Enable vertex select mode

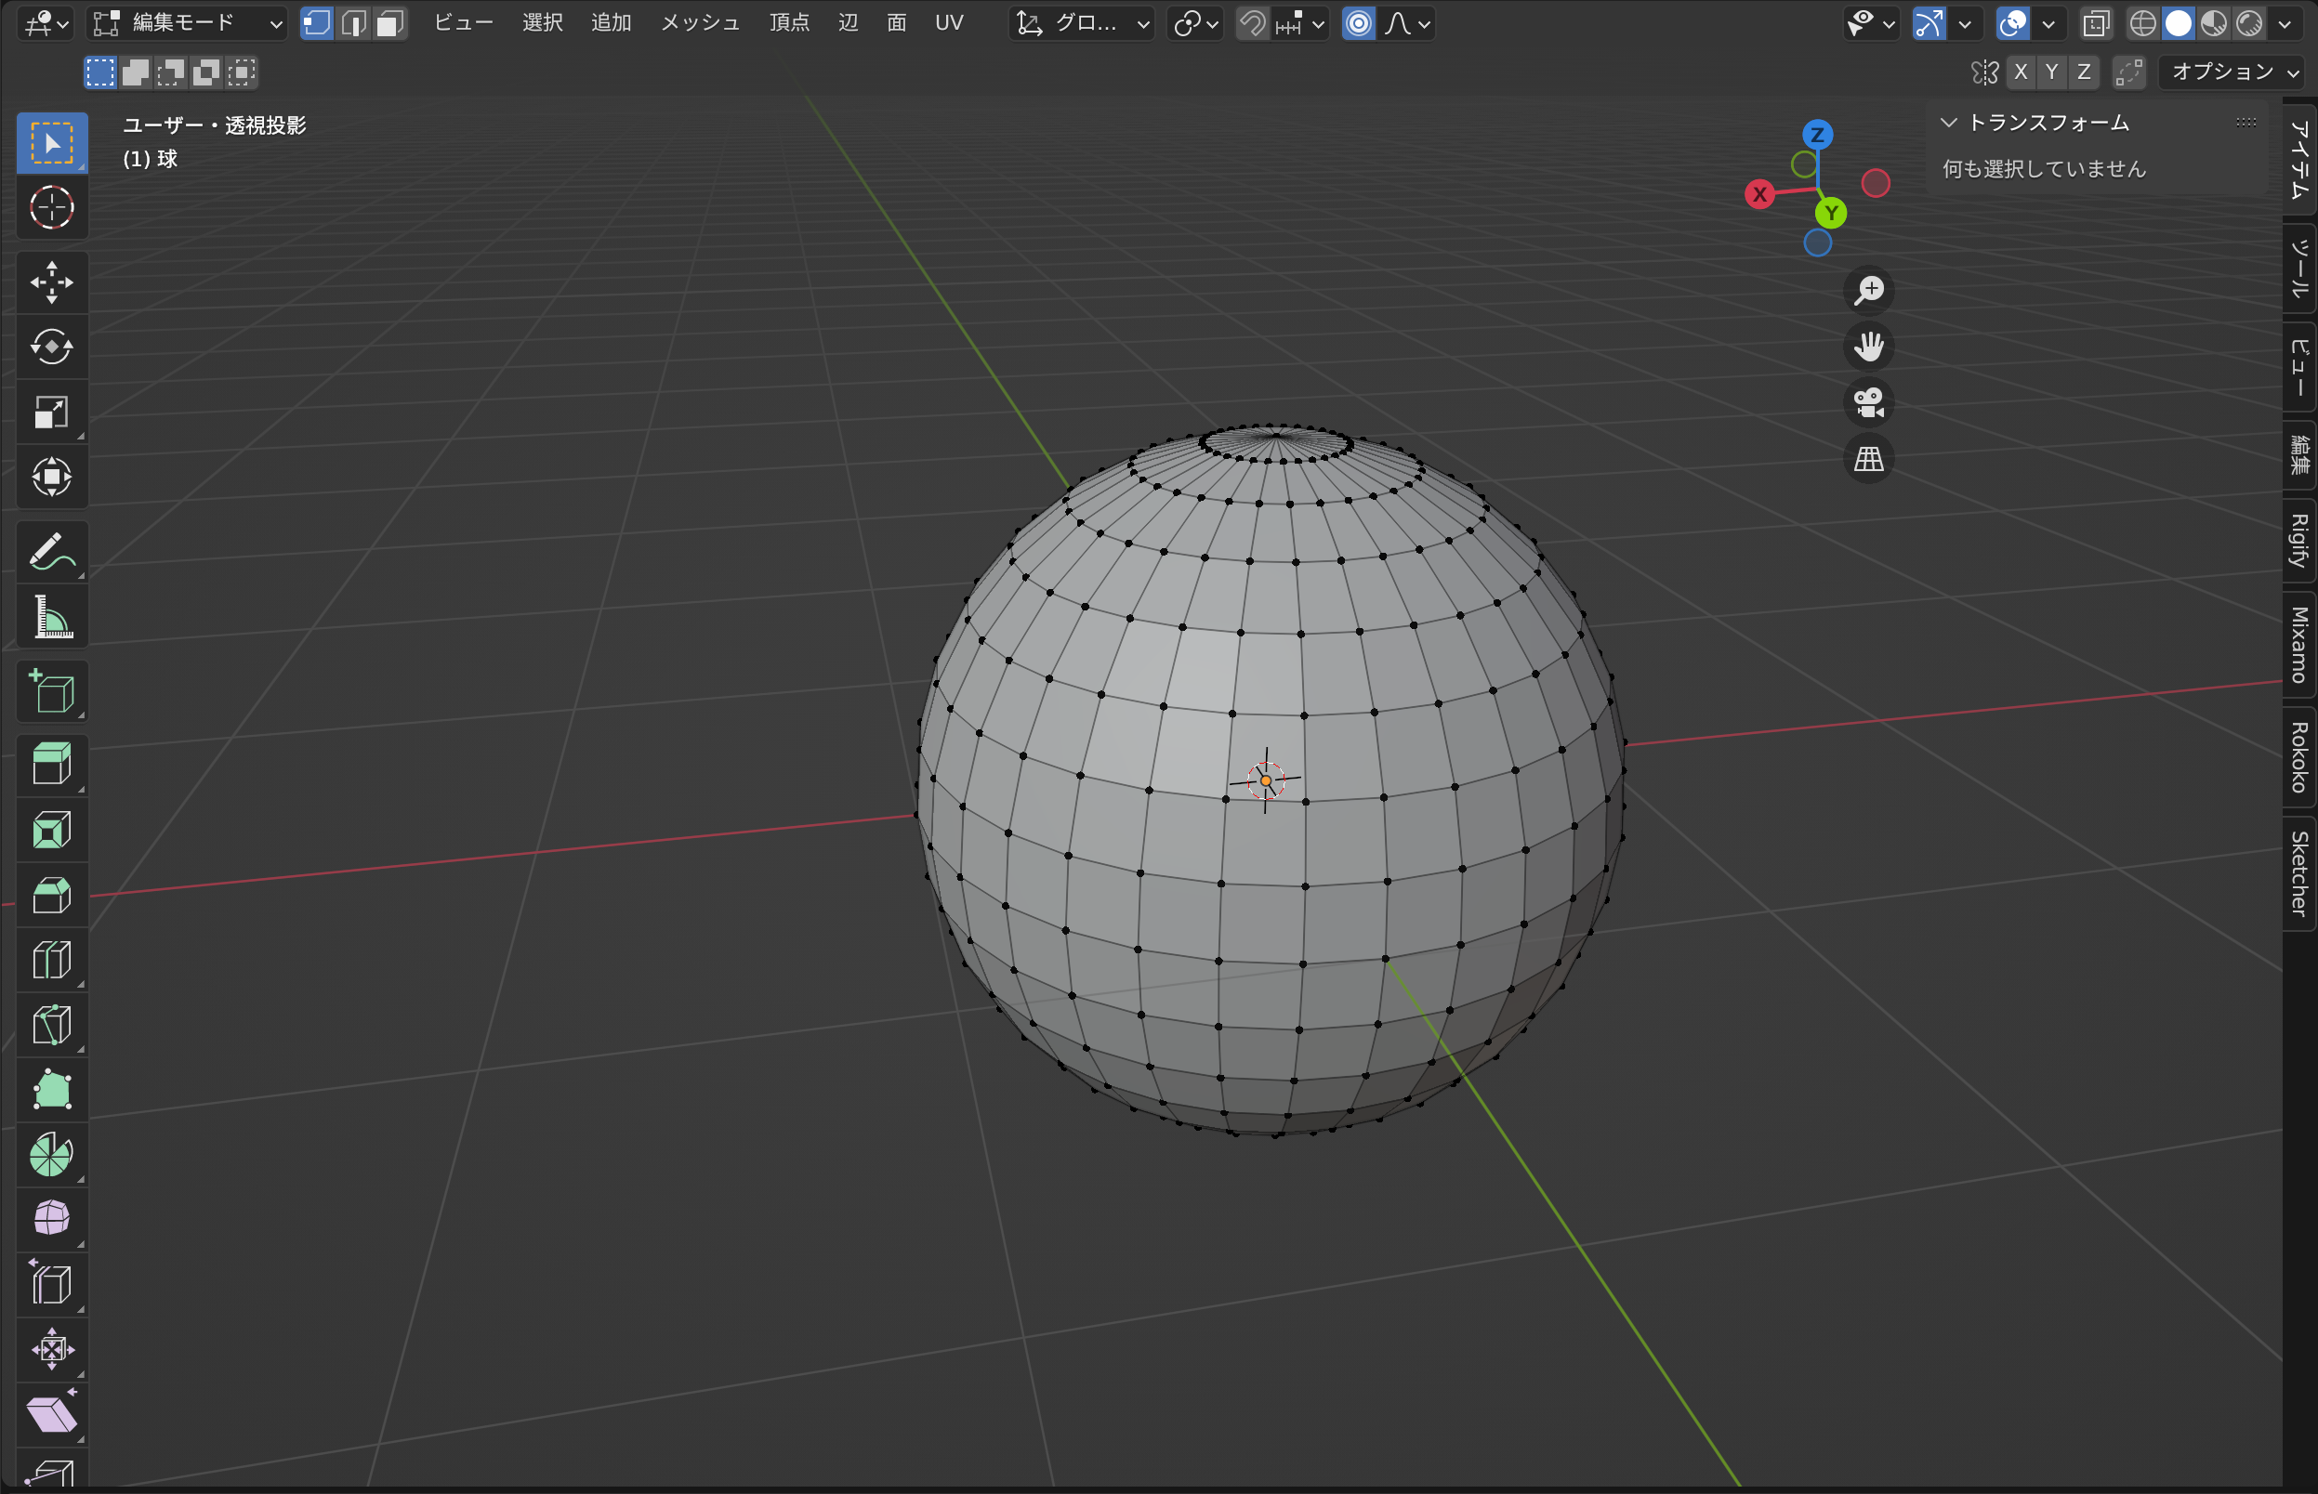click(x=317, y=23)
